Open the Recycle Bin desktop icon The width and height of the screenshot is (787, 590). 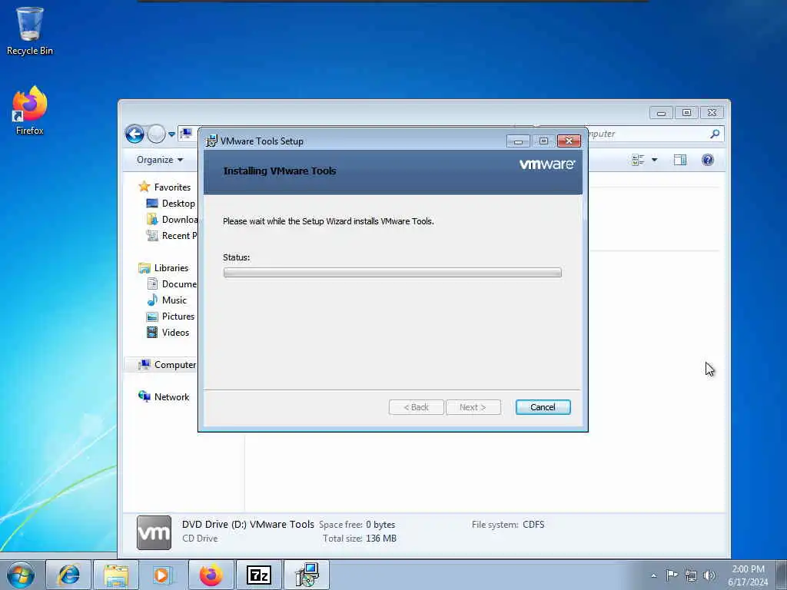(x=30, y=31)
